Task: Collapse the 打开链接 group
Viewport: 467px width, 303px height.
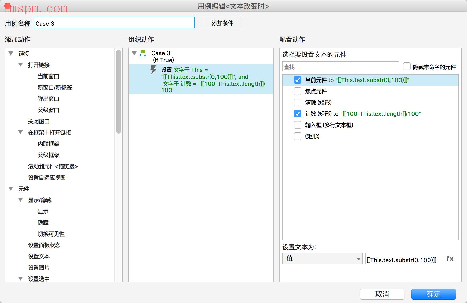Action: (x=20, y=65)
